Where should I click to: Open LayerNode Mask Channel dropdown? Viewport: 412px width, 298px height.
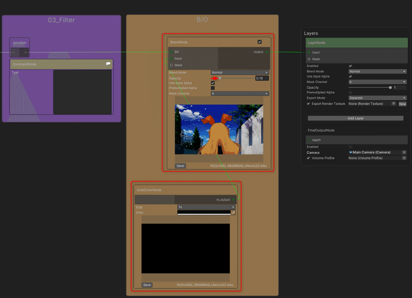click(377, 82)
